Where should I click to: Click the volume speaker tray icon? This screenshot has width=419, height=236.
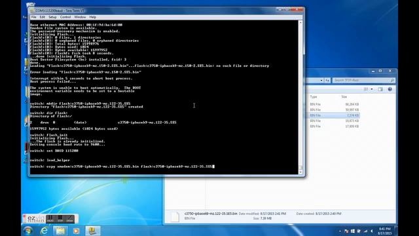(x=372, y=231)
